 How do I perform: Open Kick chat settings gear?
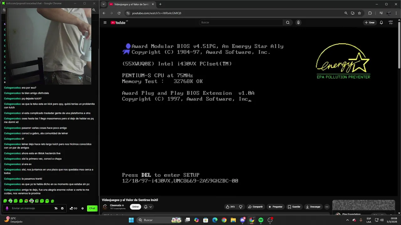point(83,208)
